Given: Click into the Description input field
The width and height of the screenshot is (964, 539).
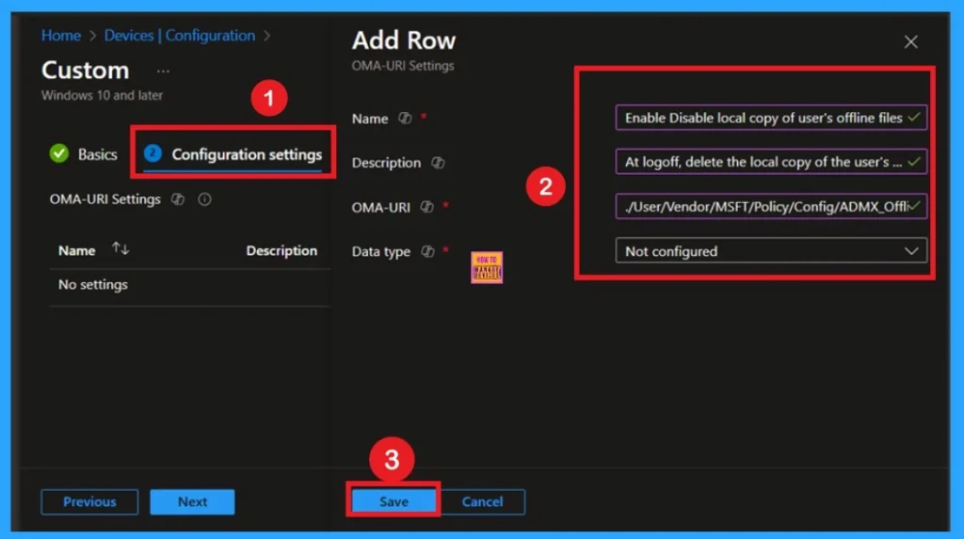Looking at the screenshot, I should pyautogui.click(x=771, y=162).
